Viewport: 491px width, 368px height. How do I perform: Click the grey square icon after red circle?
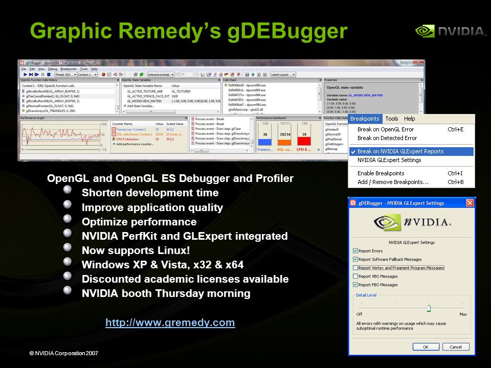tap(109, 75)
